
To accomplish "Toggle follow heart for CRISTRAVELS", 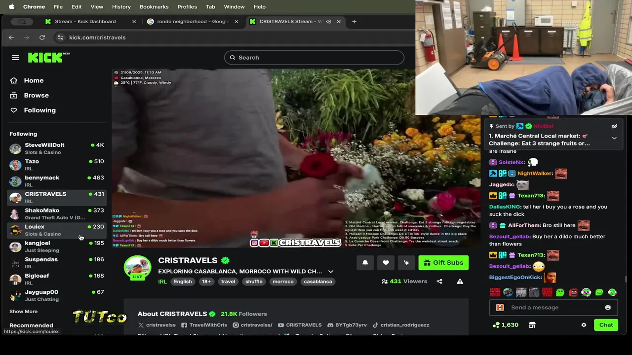I will coord(386,263).
